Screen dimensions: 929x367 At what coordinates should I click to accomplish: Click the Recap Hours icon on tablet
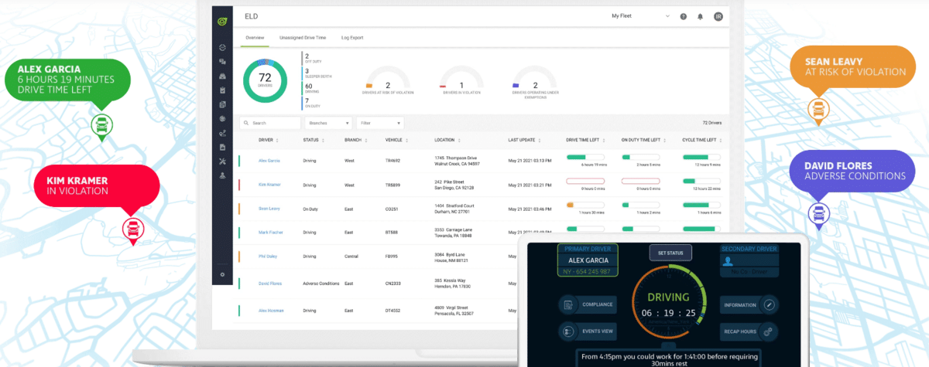click(768, 331)
